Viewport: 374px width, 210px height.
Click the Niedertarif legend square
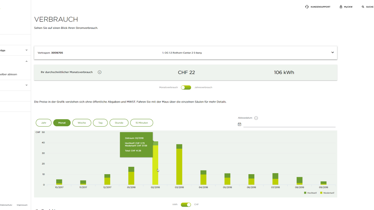321,193
